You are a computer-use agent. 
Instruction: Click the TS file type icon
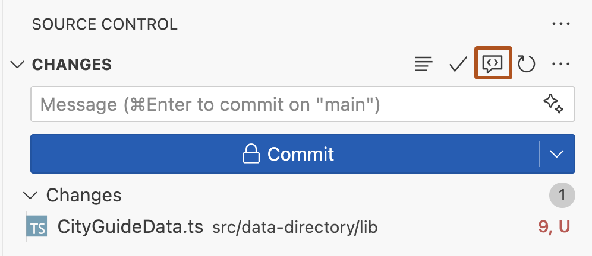37,227
